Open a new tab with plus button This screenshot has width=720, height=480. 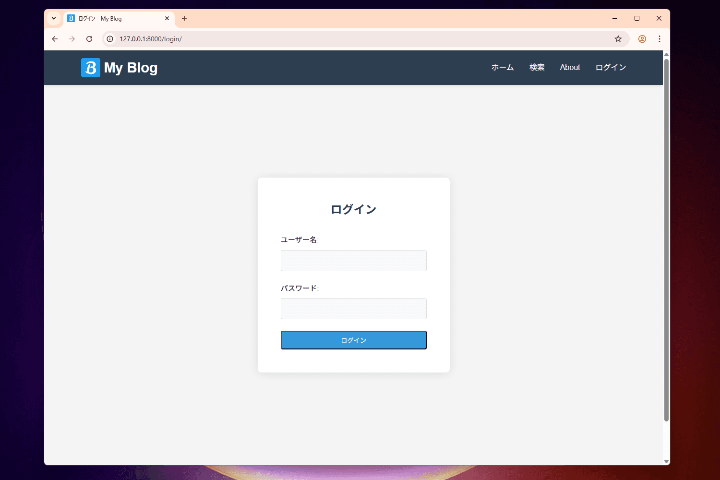click(184, 18)
